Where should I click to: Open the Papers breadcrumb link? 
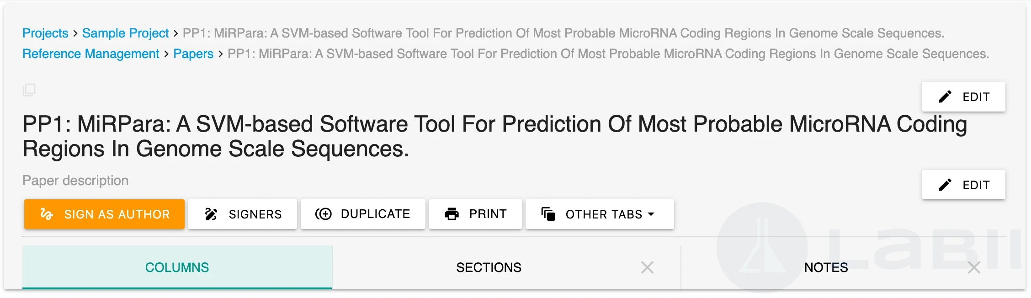(193, 54)
